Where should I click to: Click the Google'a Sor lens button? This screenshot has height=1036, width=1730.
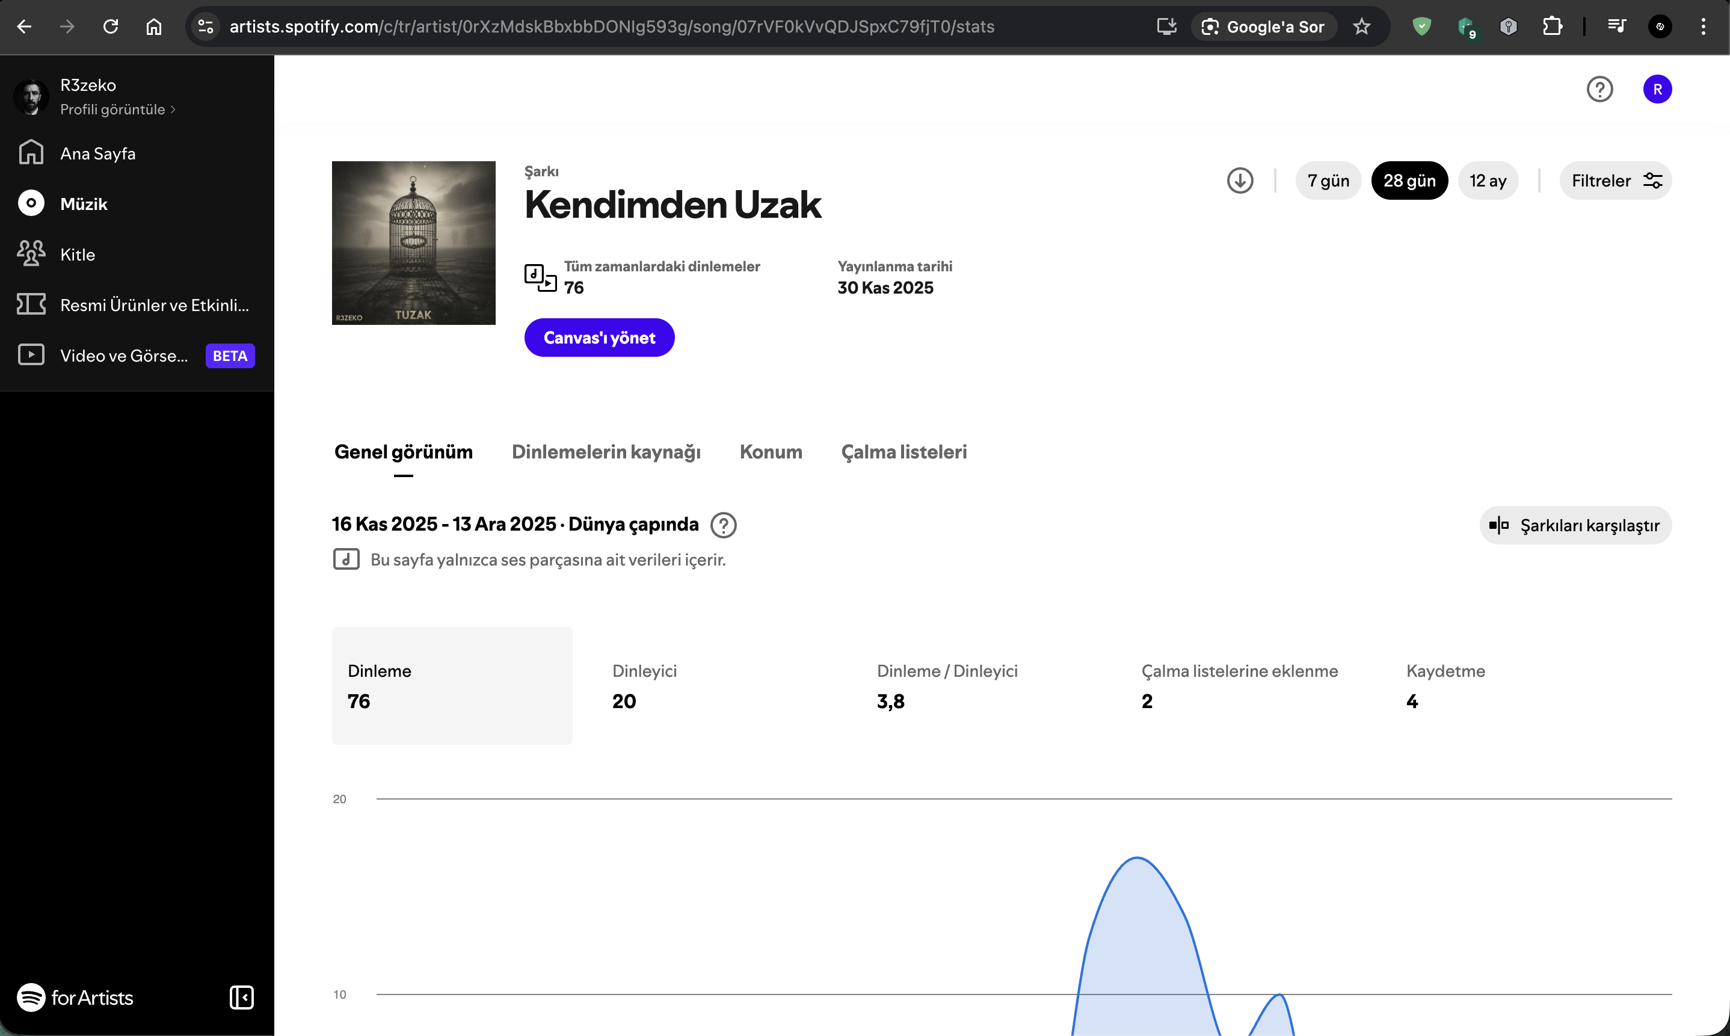1264,26
